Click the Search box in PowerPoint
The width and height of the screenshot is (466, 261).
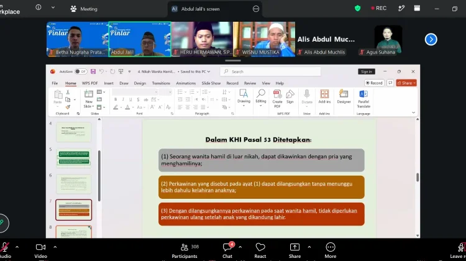coord(270,71)
